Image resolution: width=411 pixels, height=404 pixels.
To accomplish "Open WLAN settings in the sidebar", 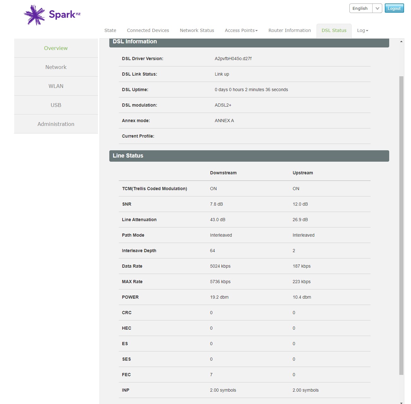I will pyautogui.click(x=56, y=86).
